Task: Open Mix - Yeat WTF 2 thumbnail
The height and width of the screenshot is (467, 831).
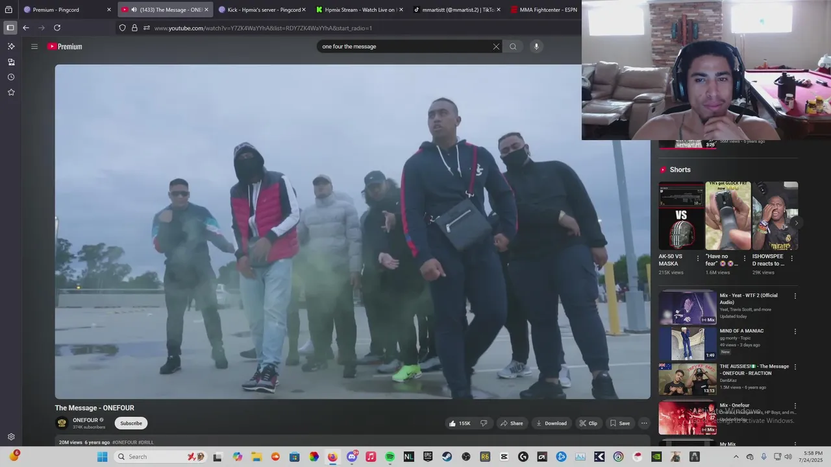Action: 688,307
